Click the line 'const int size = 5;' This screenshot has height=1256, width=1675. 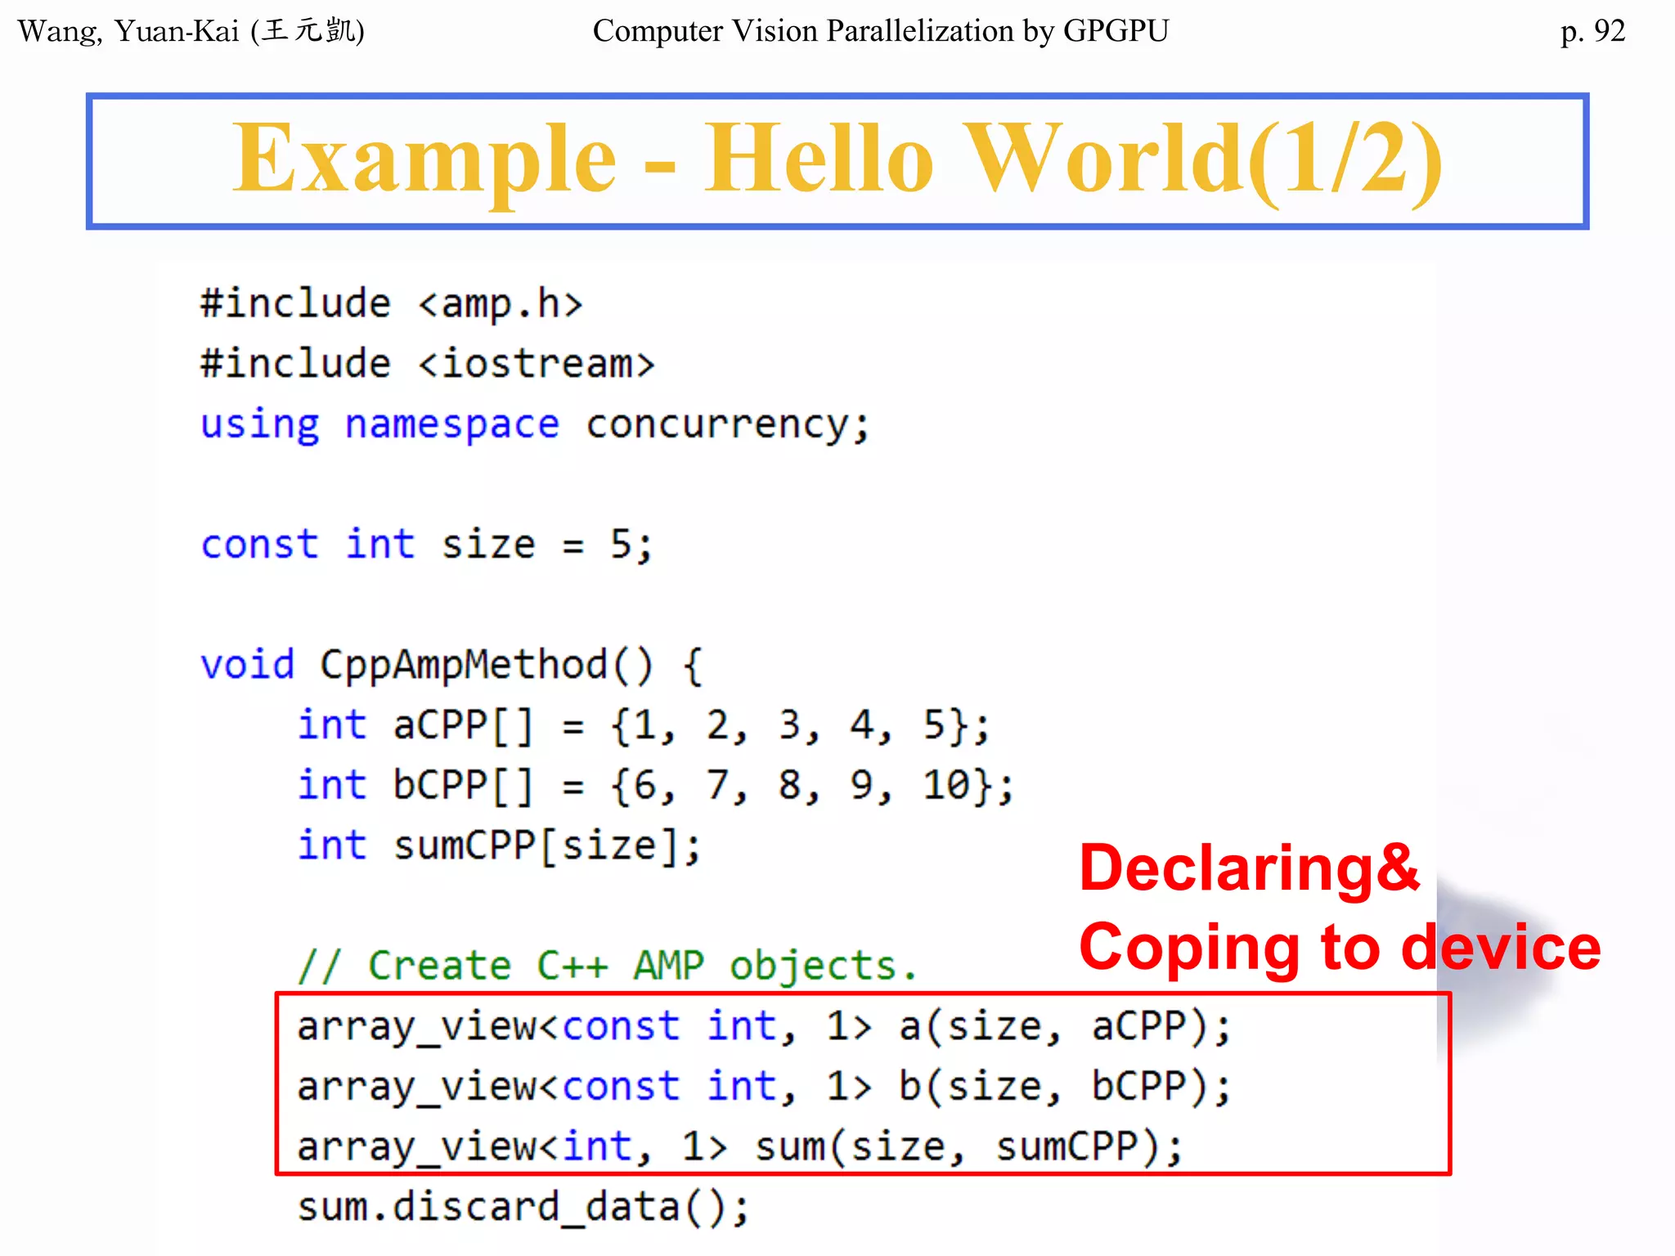point(427,545)
